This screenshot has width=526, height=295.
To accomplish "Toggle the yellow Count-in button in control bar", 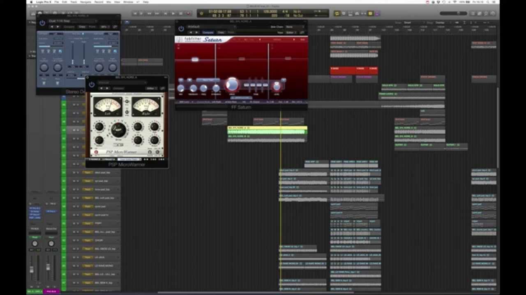I will (x=370, y=14).
